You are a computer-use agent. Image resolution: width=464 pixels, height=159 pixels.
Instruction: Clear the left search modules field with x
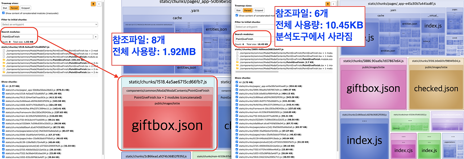[96, 37]
